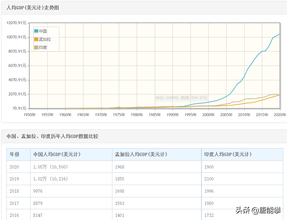Image resolution: width=287 pixels, height=220 pixels.
Task: Click the 2020年 label on the x-axis
Action: coord(280,115)
